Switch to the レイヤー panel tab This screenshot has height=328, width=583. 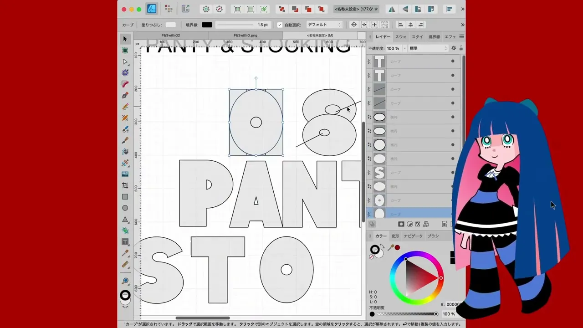[x=383, y=36]
